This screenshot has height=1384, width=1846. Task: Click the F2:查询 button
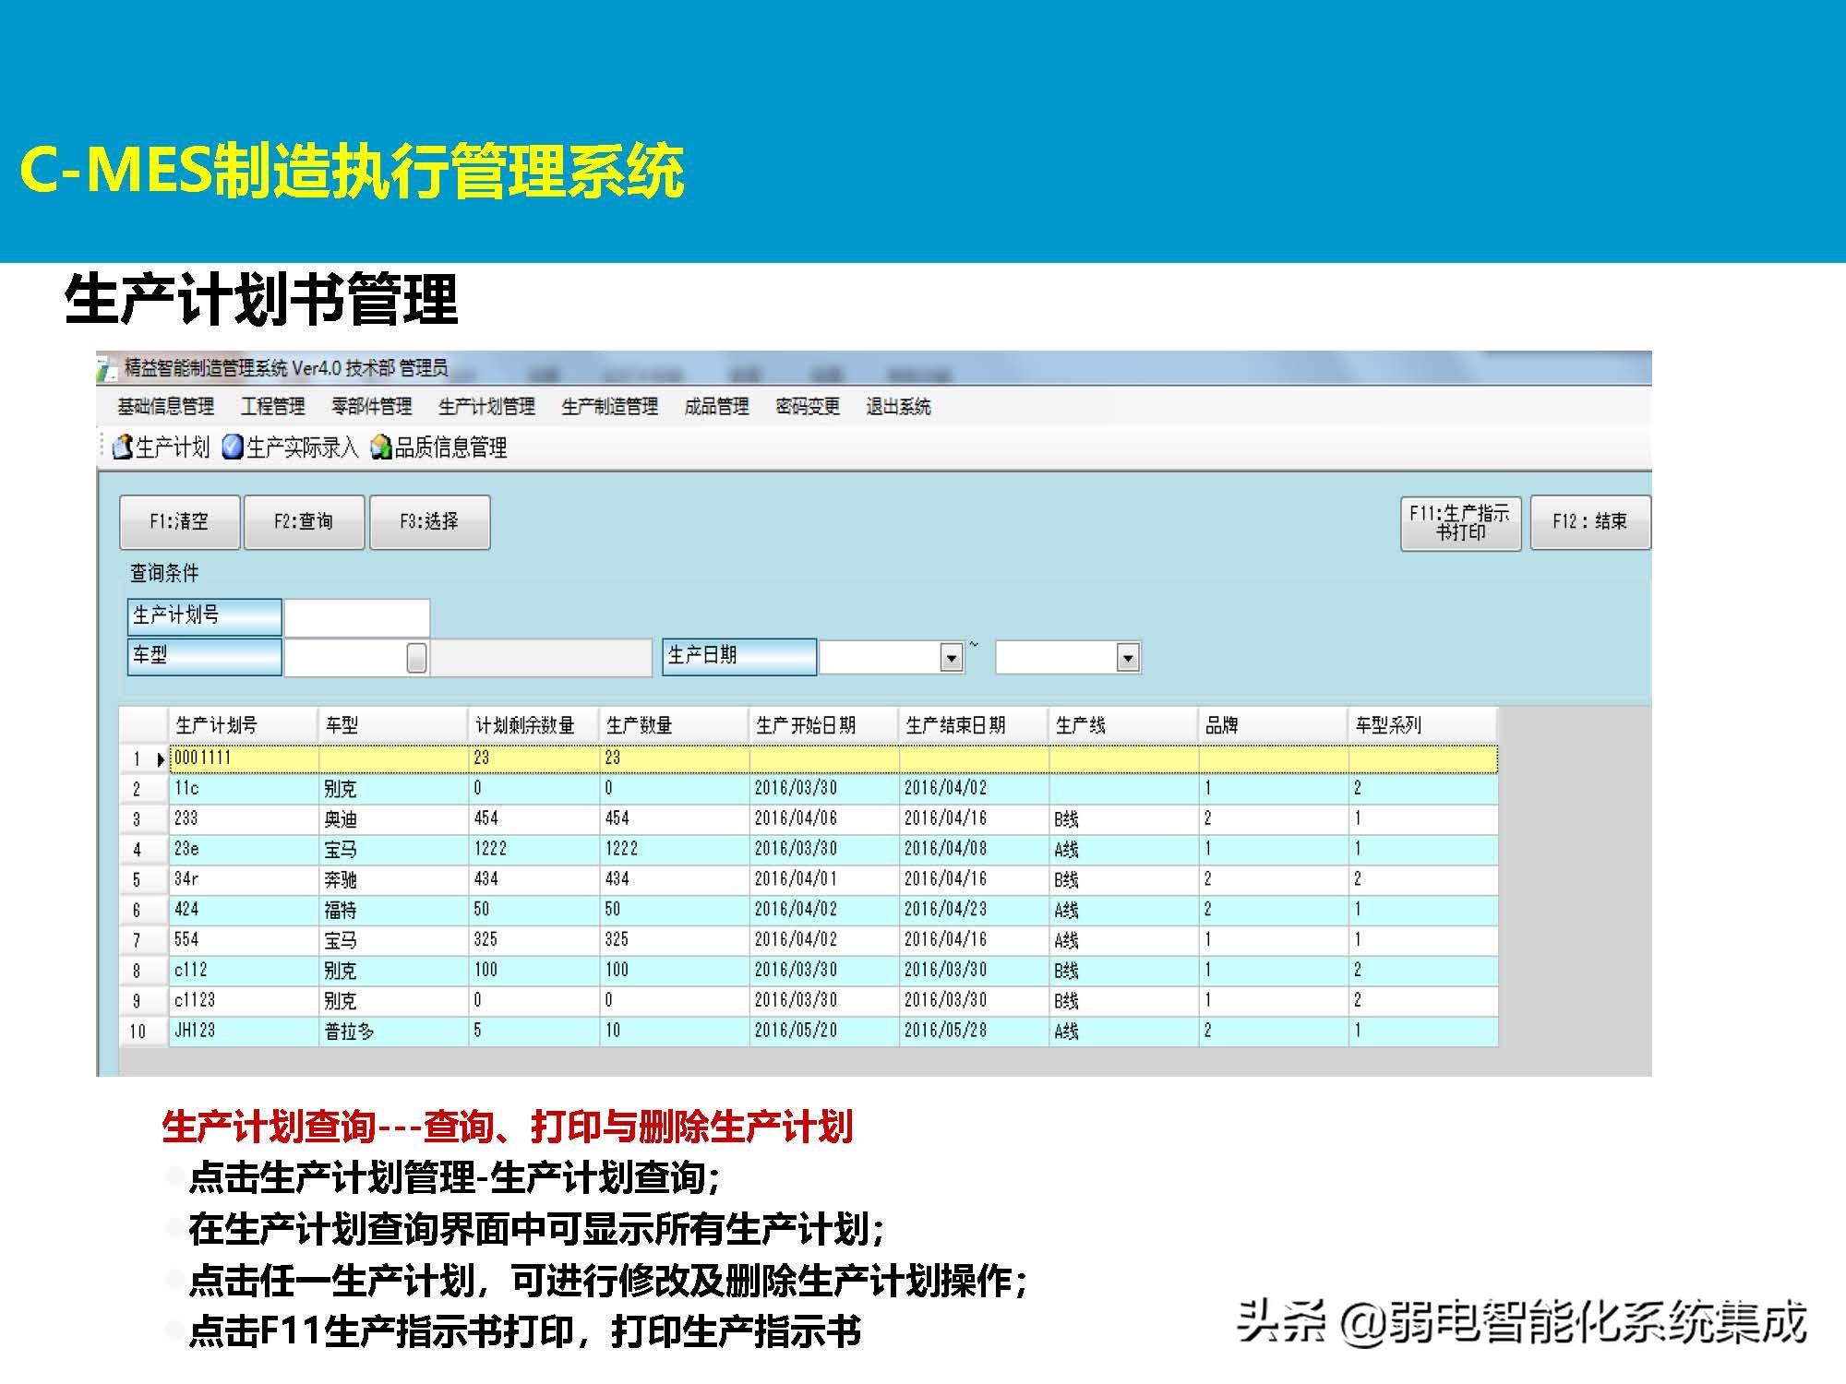click(304, 522)
